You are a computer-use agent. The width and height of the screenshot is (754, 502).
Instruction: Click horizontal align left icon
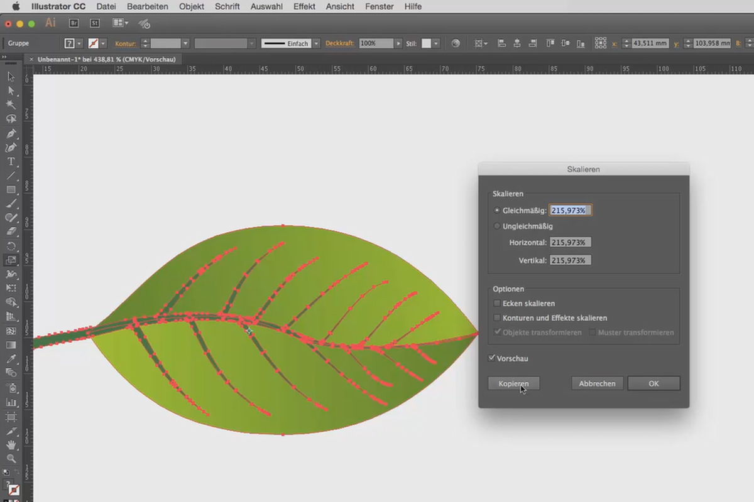coord(501,43)
